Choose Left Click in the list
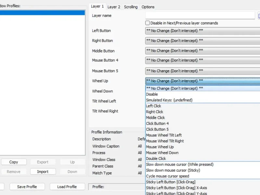260x195 pixels. pos(202,106)
